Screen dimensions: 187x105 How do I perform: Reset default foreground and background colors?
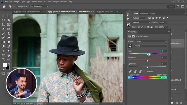coord(4,69)
